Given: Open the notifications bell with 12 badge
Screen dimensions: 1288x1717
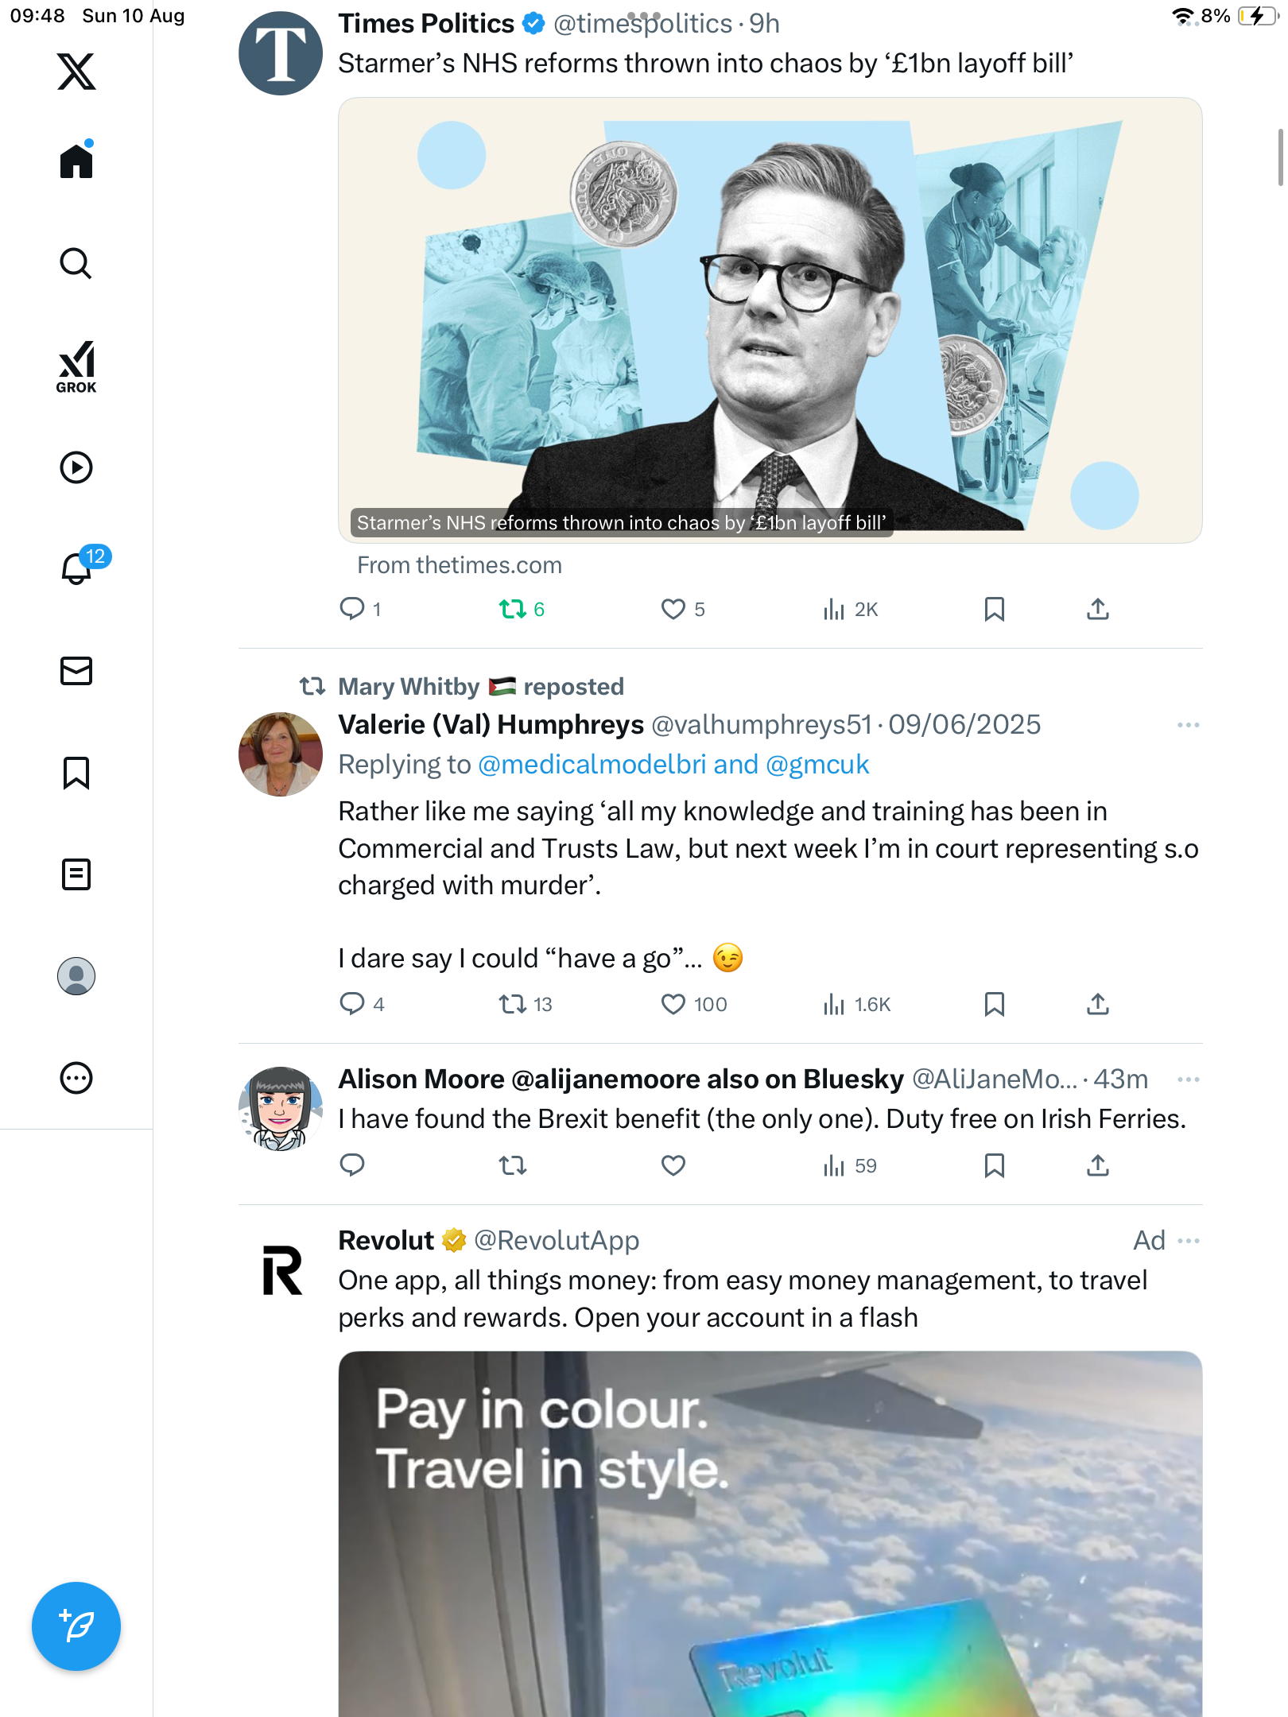Looking at the screenshot, I should click(77, 568).
